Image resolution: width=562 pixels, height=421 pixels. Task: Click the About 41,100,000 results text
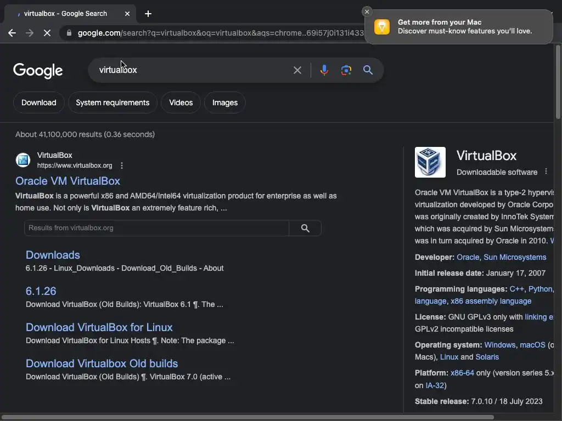tap(85, 135)
